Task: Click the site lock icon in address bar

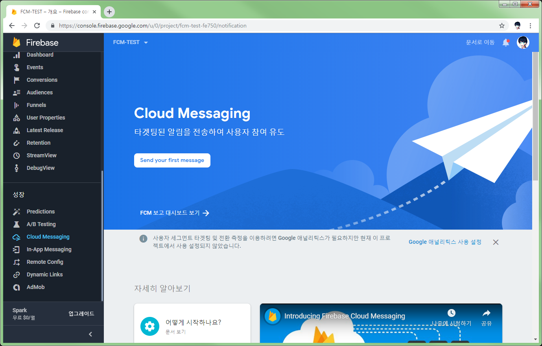Action: pyautogui.click(x=53, y=26)
